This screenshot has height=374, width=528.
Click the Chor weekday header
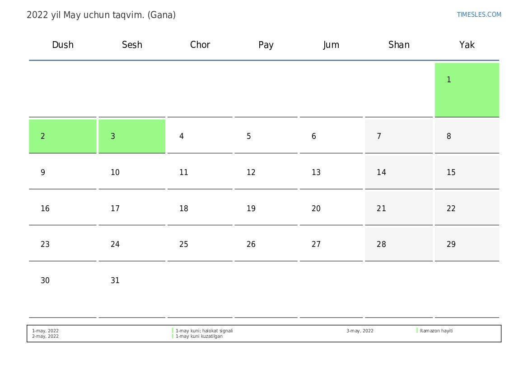click(200, 45)
